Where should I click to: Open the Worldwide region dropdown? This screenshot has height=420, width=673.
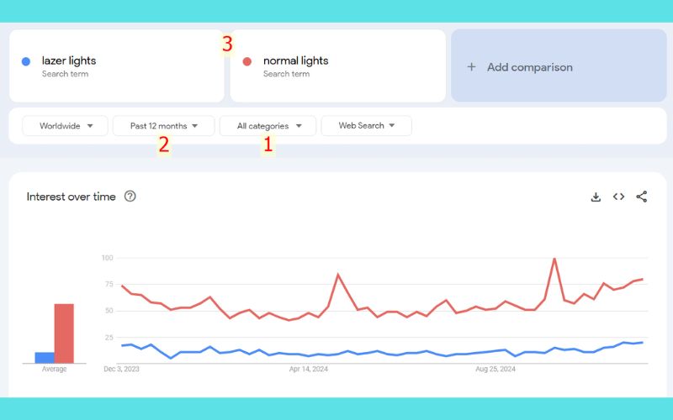tap(66, 126)
